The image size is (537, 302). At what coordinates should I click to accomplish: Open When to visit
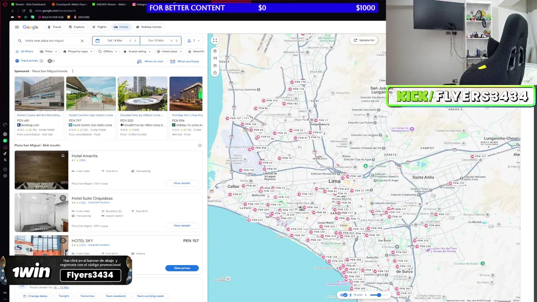(150, 61)
